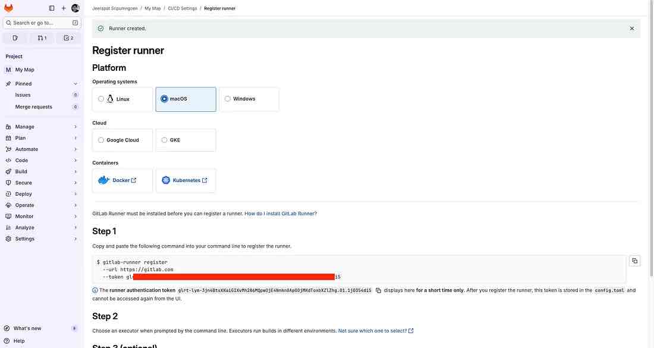Click the Register runner breadcrumb text
654x348 pixels.
[220, 8]
